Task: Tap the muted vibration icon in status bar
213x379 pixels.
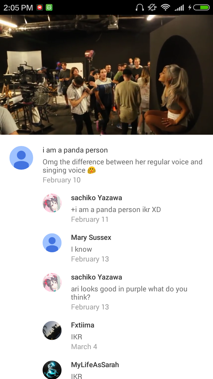Action: (152, 7)
